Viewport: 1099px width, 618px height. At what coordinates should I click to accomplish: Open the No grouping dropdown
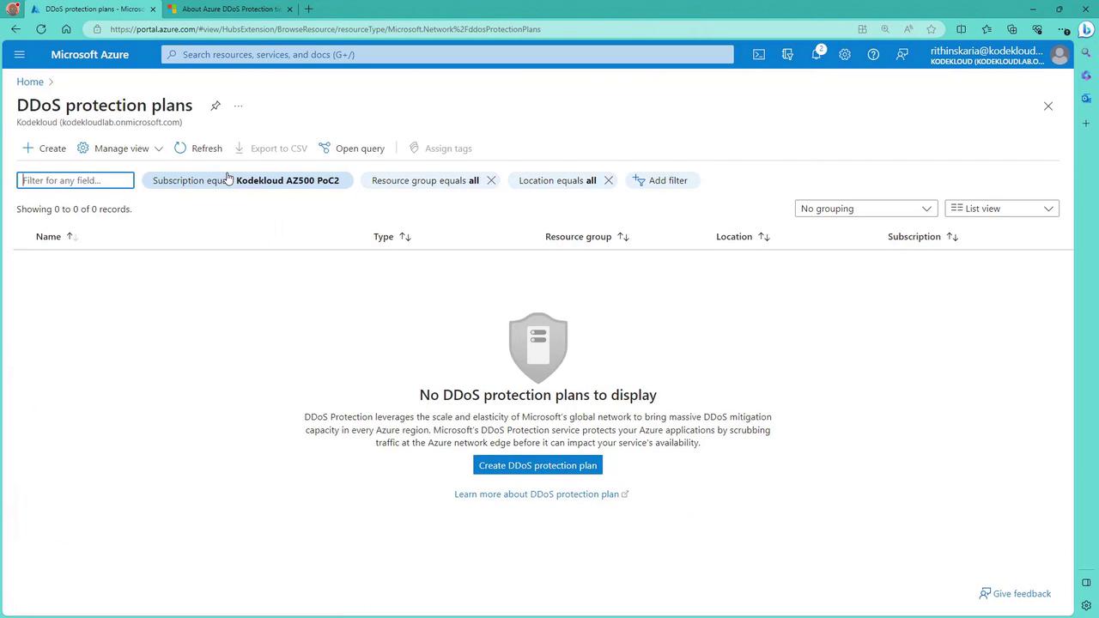click(x=865, y=209)
